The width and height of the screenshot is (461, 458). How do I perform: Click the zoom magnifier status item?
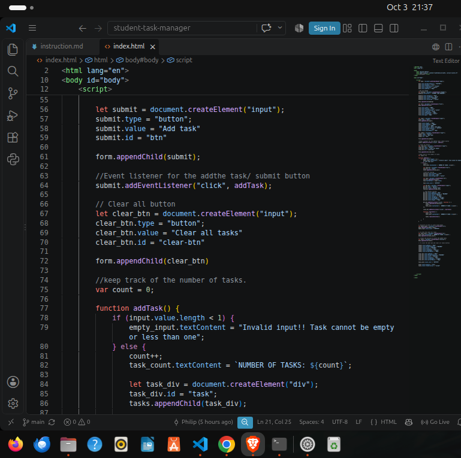[x=245, y=422]
